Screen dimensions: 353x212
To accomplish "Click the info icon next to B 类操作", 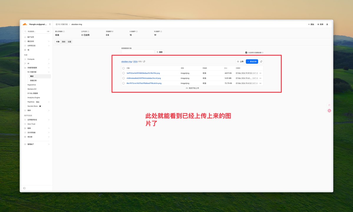I will pyautogui.click(x=161, y=31).
